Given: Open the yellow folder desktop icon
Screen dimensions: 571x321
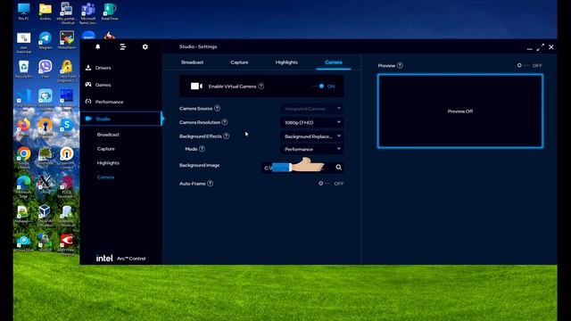Looking at the screenshot, I should [x=46, y=12].
